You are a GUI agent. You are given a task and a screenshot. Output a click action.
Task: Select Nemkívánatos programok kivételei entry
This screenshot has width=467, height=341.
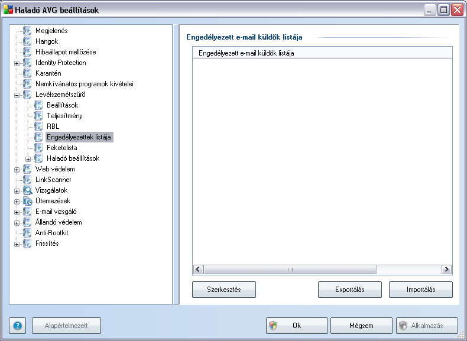pos(85,84)
